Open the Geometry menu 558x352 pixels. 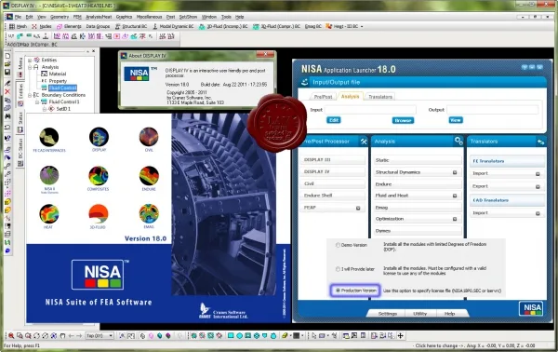(60, 17)
